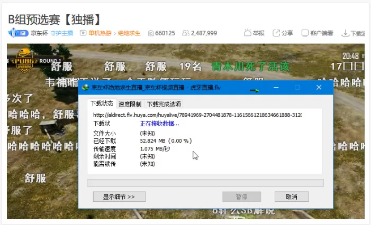Click the 正在接收数据... status text
The height and width of the screenshot is (225, 371).
tap(159, 124)
